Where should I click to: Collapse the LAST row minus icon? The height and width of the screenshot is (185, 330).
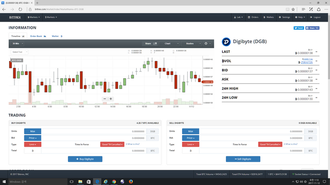point(316,51)
